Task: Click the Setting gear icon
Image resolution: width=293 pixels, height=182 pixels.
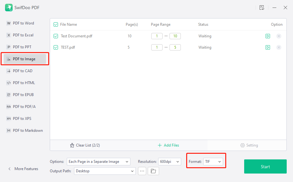Action: pos(243,145)
